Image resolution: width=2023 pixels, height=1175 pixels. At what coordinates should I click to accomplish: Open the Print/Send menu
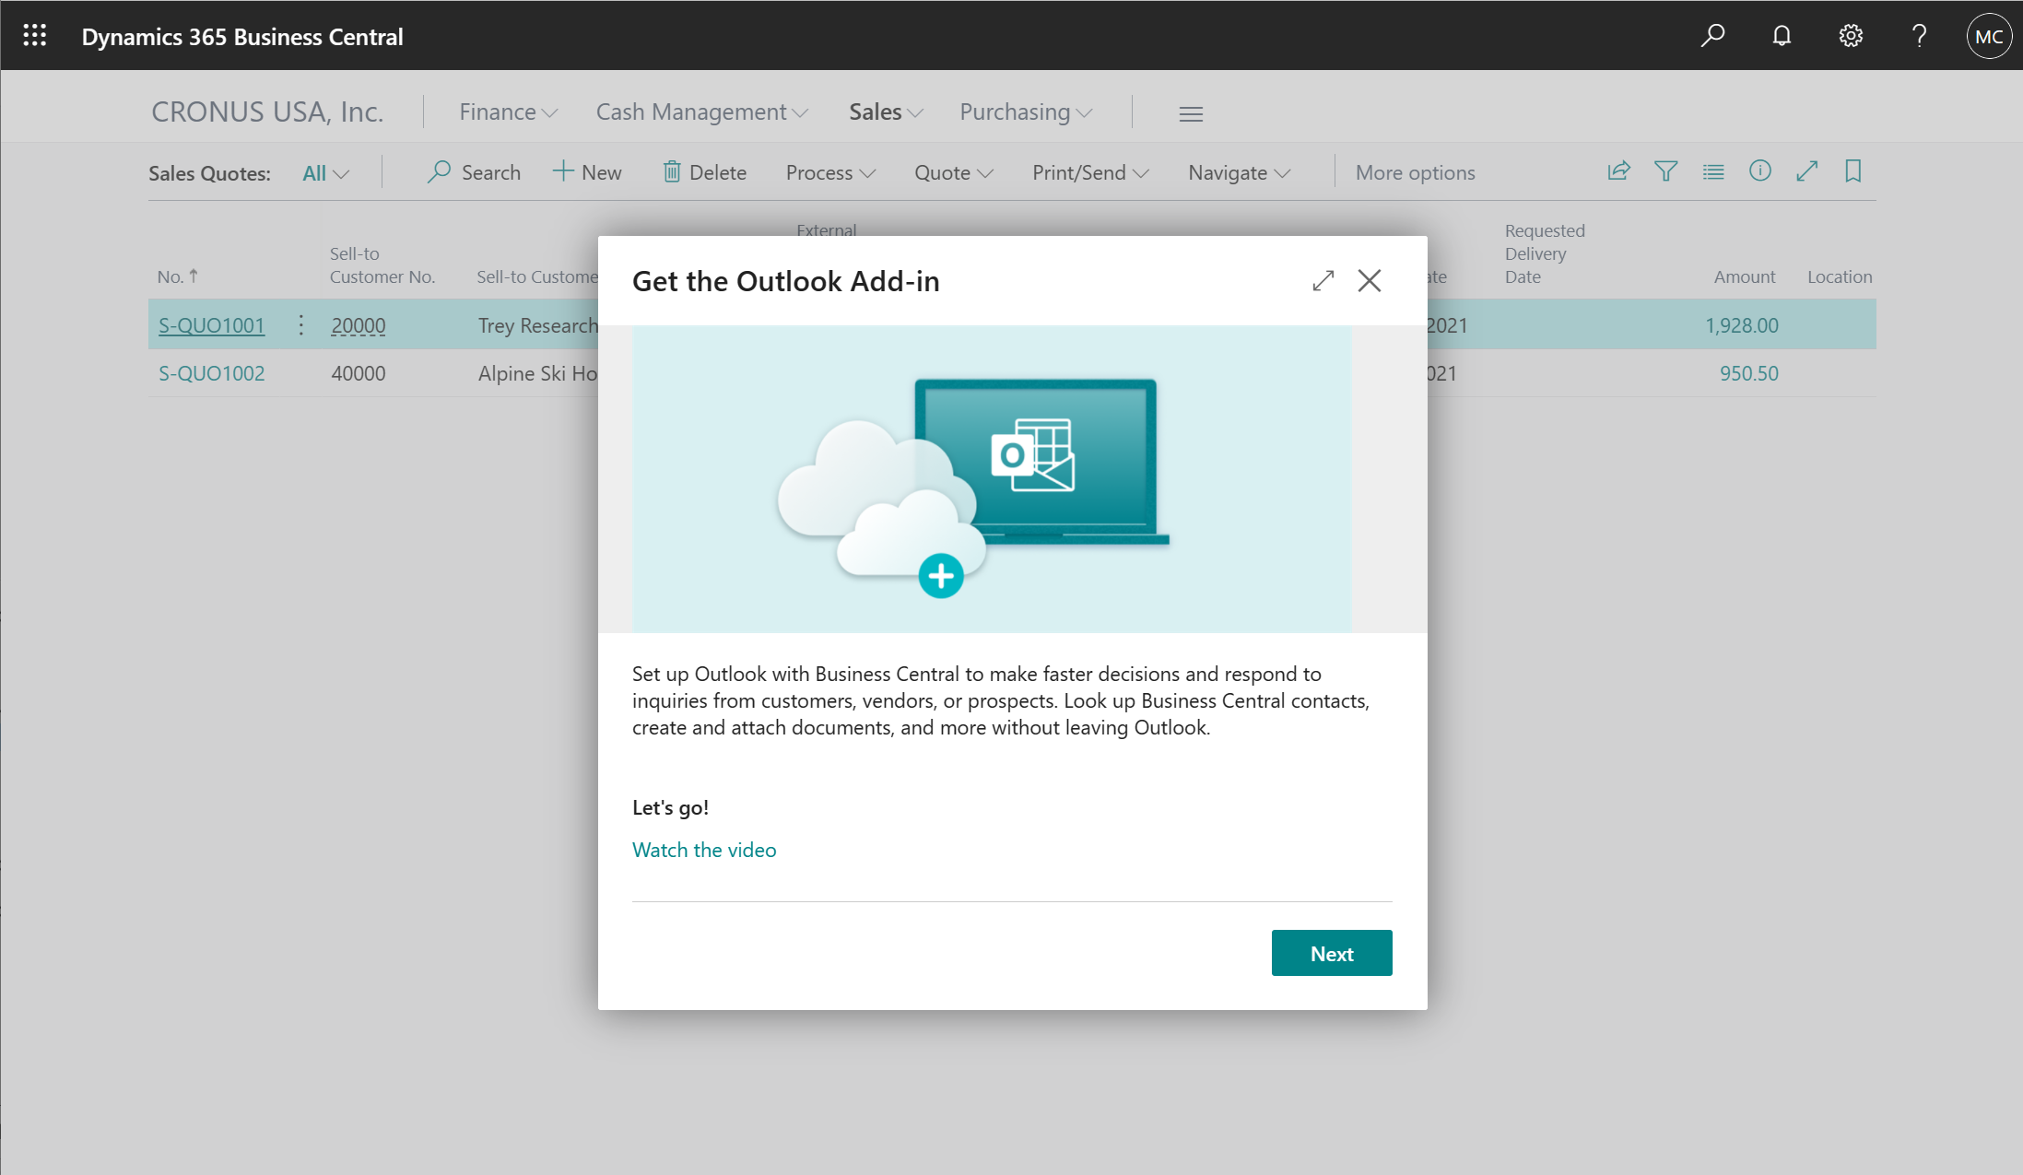pyautogui.click(x=1090, y=170)
